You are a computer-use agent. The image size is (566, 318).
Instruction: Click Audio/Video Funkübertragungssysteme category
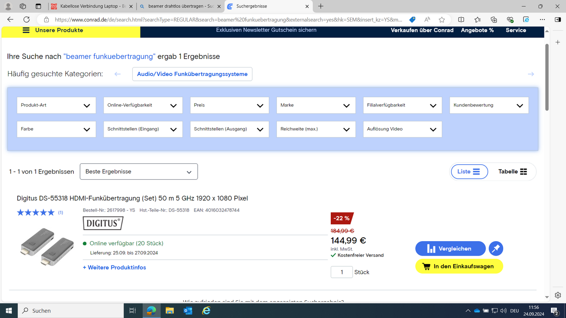click(x=192, y=74)
